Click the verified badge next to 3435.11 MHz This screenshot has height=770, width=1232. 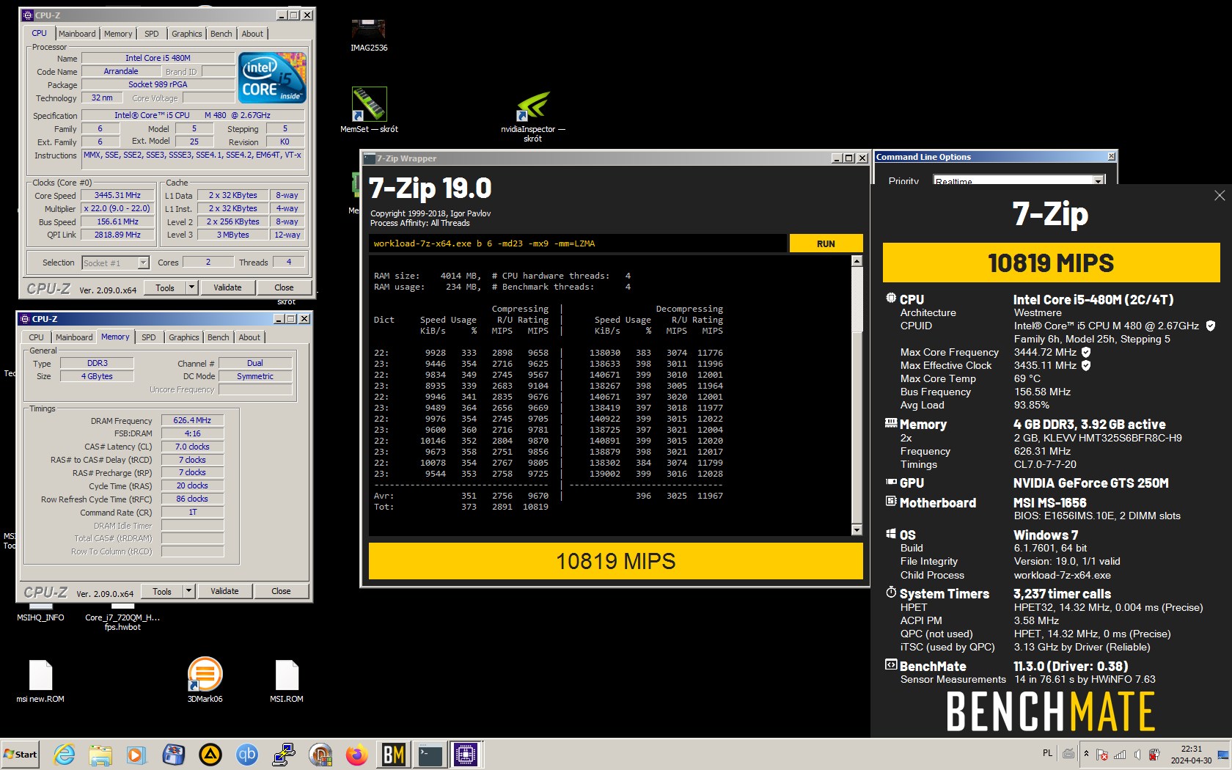(x=1086, y=365)
